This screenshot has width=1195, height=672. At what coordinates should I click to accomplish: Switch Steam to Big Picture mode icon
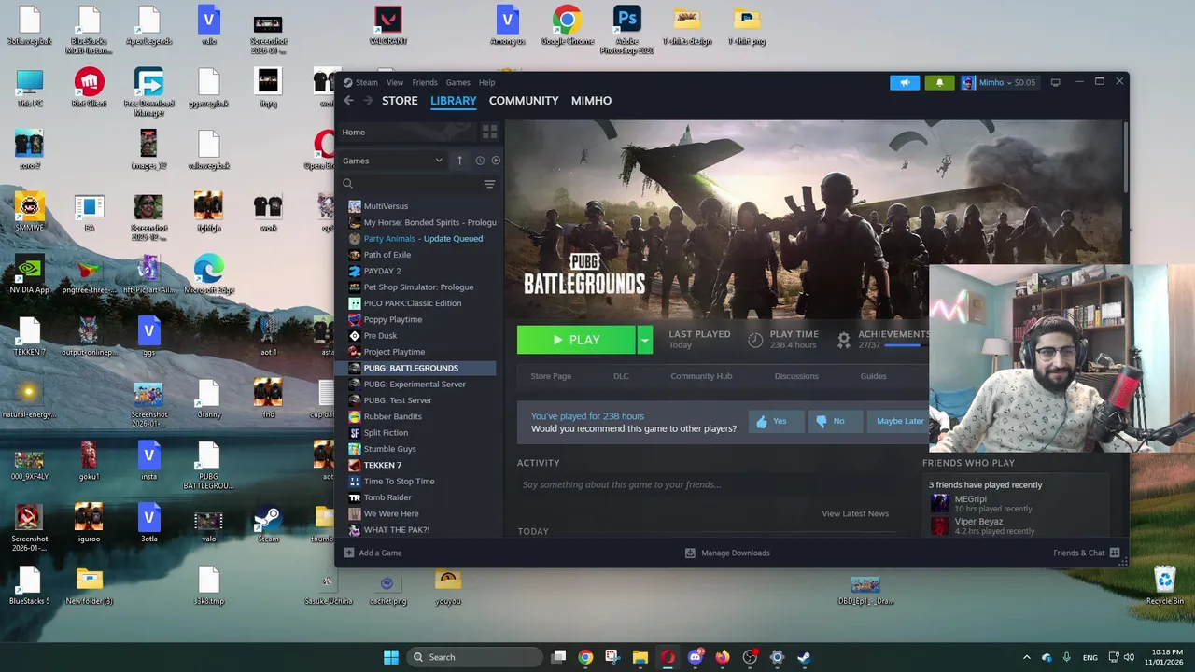point(1055,82)
